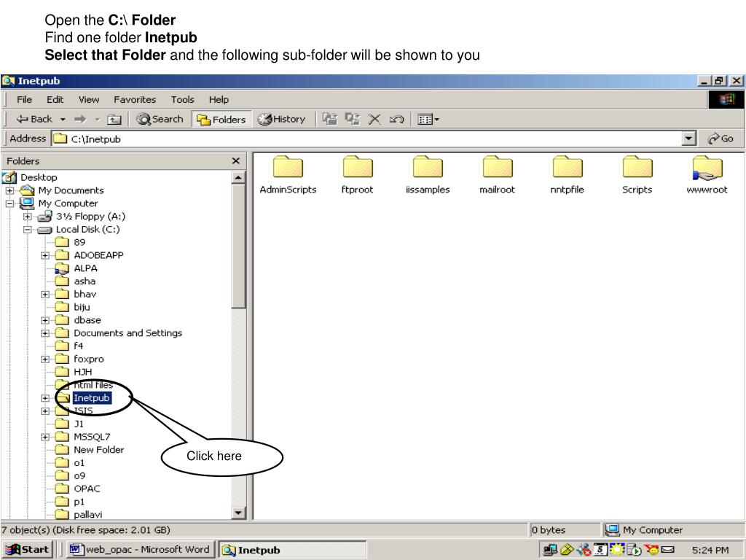The width and height of the screenshot is (746, 560).
Task: Select the MSSQL7 folder
Action: (92, 437)
